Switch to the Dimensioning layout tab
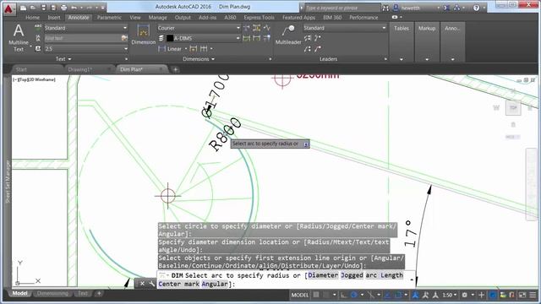The image size is (541, 304). pos(52,293)
